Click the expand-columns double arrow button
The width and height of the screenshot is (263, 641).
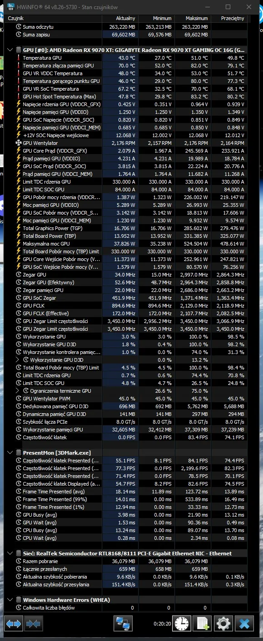click(14, 623)
